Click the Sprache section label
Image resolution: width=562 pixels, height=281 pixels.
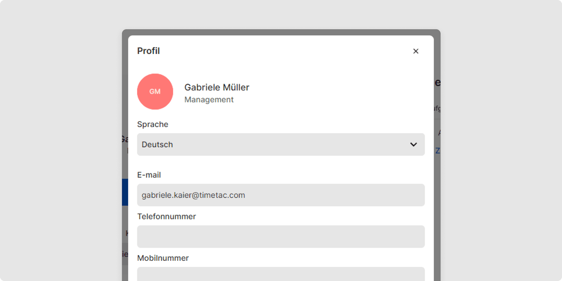(153, 124)
